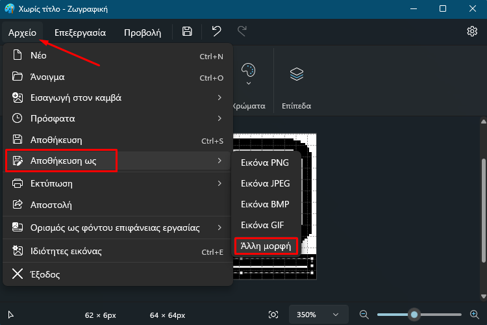Choose Άνοιγμα to open a file
This screenshot has width=487, height=325.
(x=118, y=77)
